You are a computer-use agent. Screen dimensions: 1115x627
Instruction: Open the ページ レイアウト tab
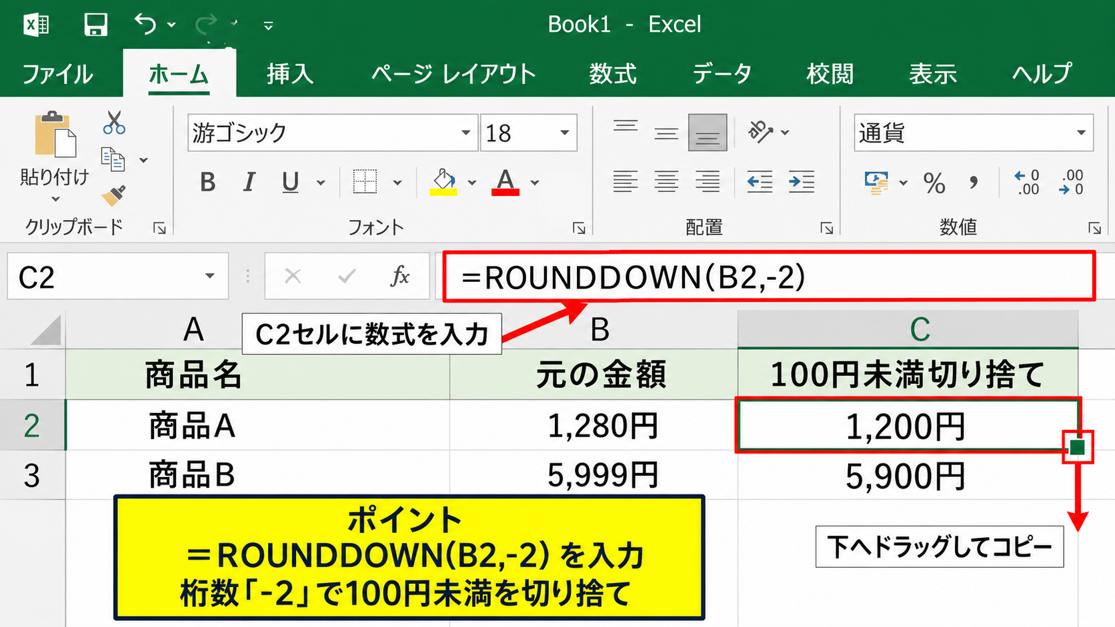(x=453, y=73)
